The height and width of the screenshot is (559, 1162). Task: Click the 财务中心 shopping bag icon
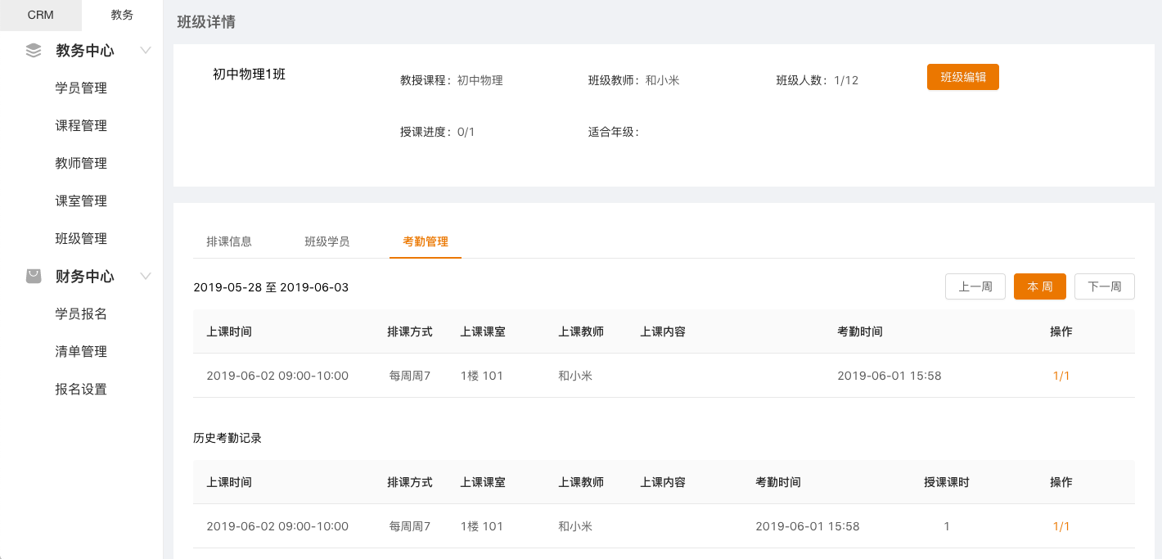[x=34, y=277]
